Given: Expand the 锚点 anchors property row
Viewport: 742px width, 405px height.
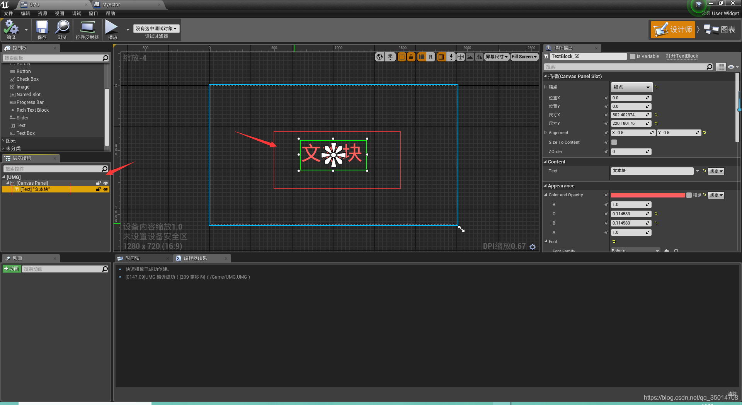Looking at the screenshot, I should click(x=546, y=87).
